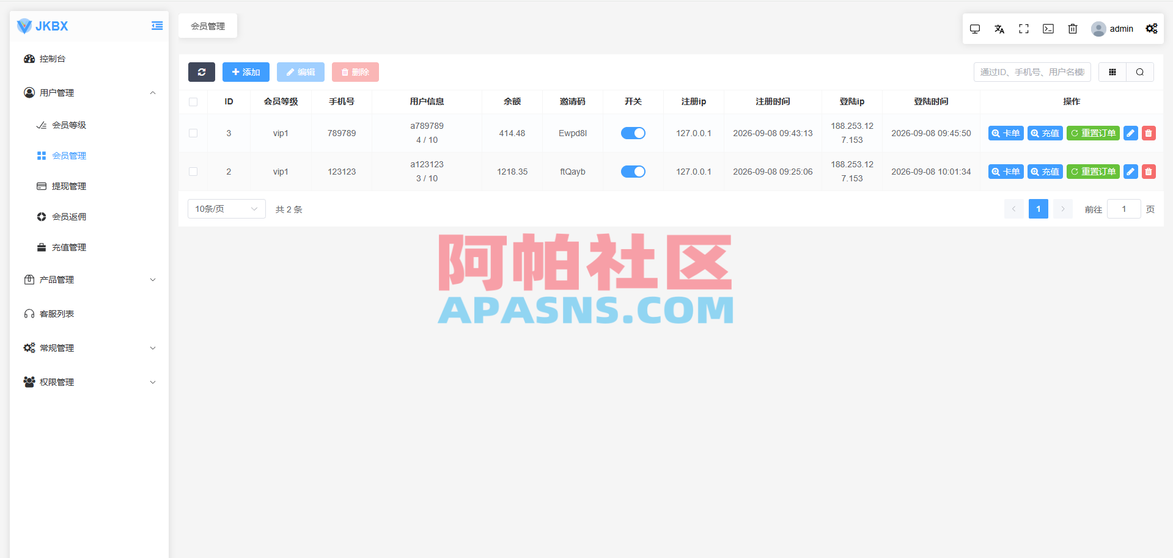
Task: Click the table refresh icon button
Action: click(x=202, y=72)
